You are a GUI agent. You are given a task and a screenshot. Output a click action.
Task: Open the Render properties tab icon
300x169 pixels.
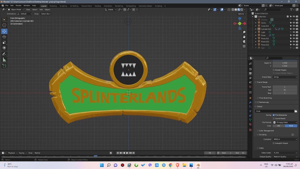[250, 69]
